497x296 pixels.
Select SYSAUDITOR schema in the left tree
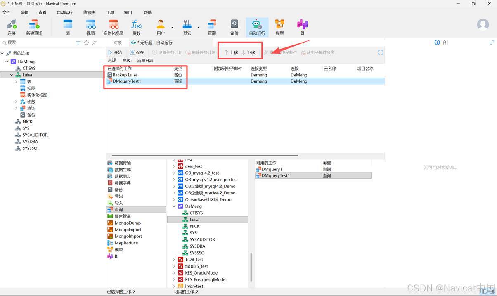(x=35, y=135)
